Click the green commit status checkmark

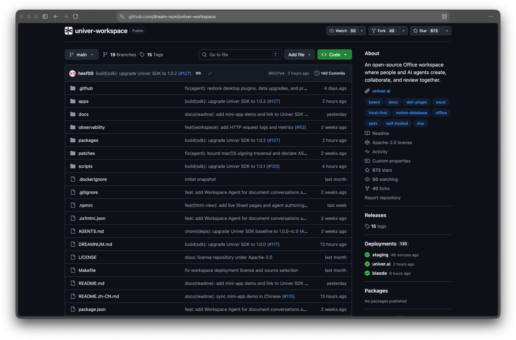tap(210, 73)
